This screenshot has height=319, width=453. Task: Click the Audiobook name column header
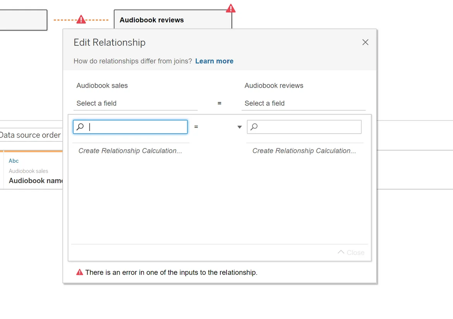(36, 180)
